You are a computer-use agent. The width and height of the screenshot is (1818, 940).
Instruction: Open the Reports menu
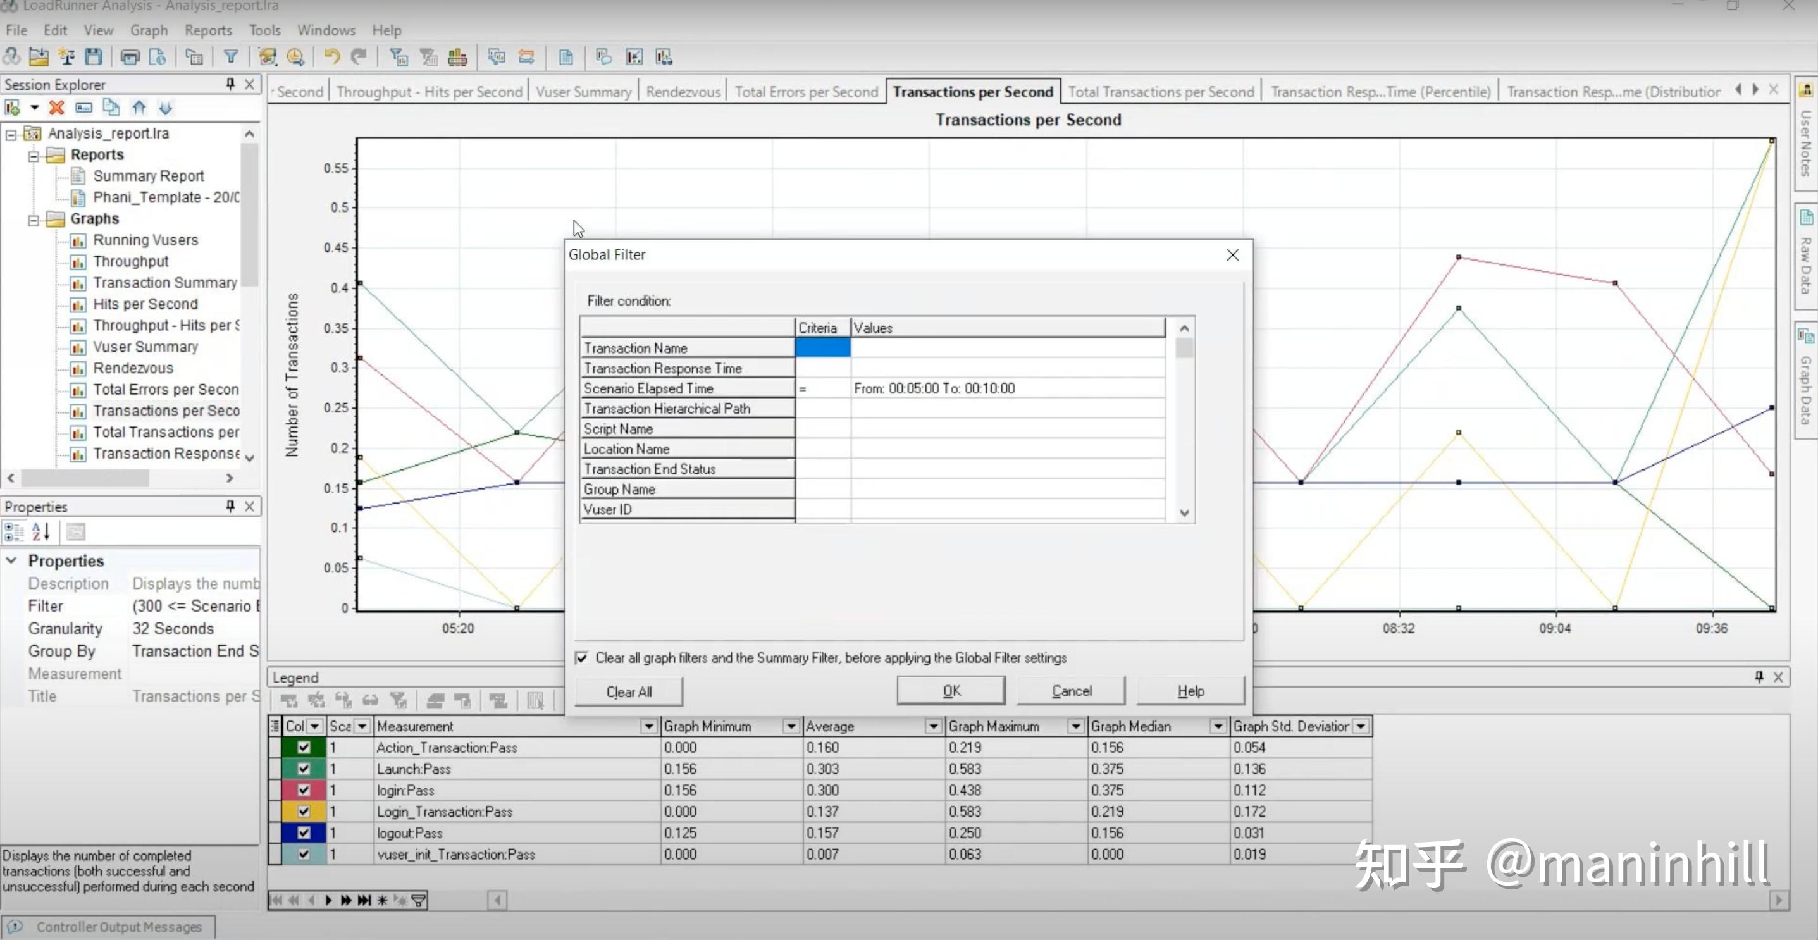pyautogui.click(x=207, y=30)
